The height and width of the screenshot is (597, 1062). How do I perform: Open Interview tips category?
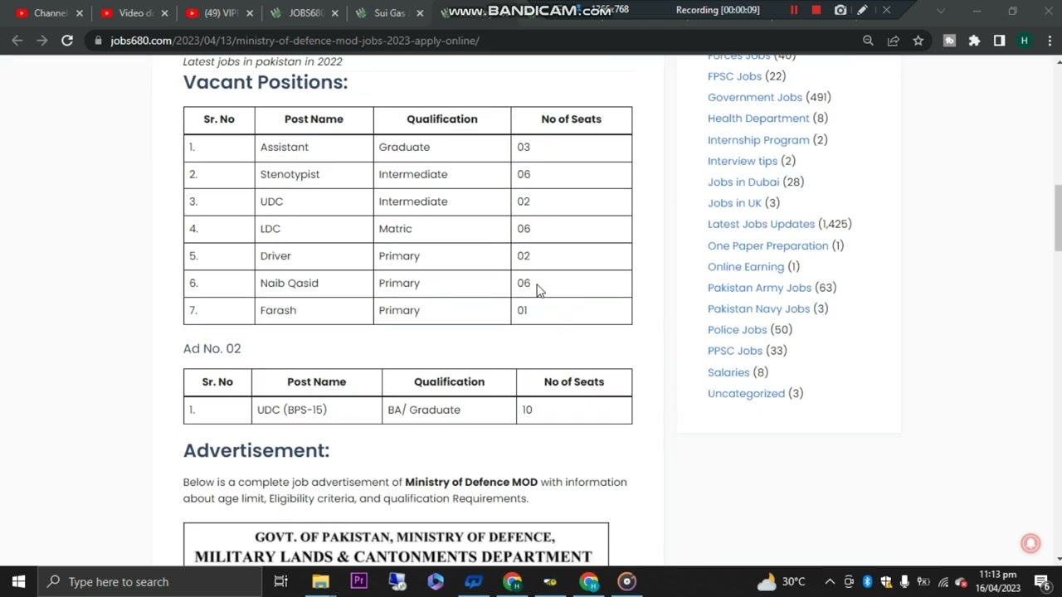(x=743, y=161)
